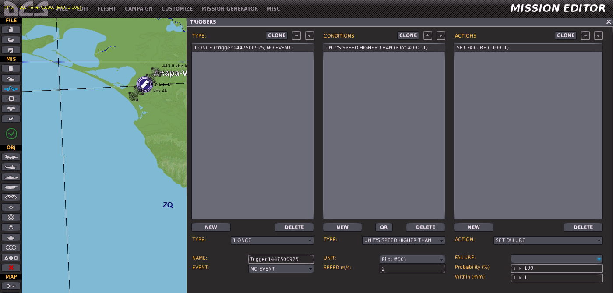
Task: Expand the empty FAILURE dropdown
Action: pos(557,259)
